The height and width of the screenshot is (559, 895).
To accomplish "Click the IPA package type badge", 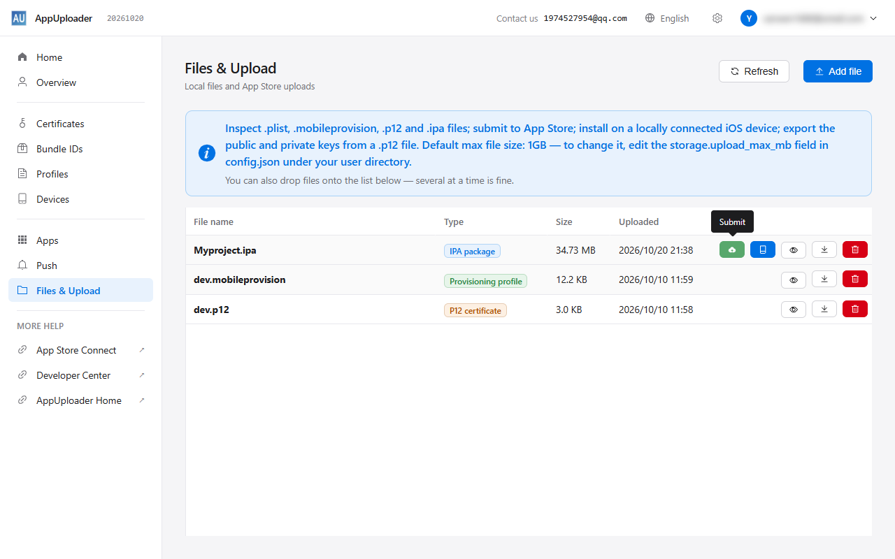I will pyautogui.click(x=472, y=251).
